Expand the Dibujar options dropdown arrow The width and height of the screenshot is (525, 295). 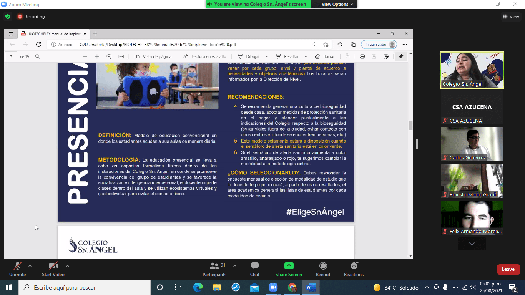click(267, 56)
